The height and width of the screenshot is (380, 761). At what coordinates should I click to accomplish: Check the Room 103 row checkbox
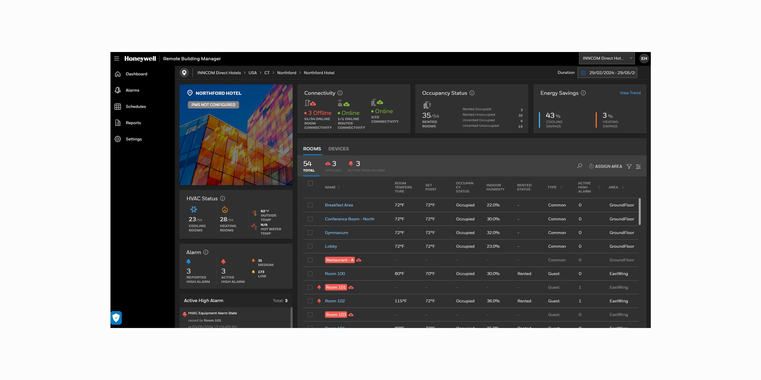click(x=310, y=315)
